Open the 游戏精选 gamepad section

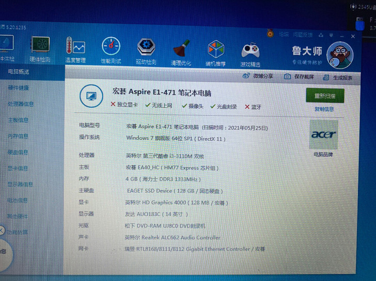coord(250,55)
